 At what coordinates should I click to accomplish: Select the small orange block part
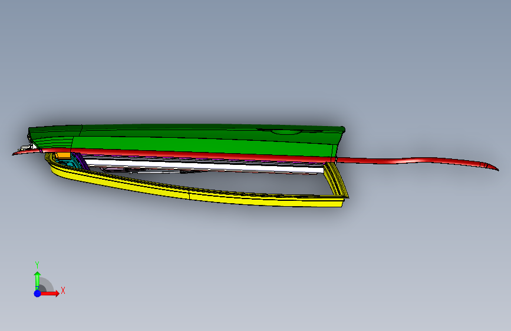click(64, 155)
